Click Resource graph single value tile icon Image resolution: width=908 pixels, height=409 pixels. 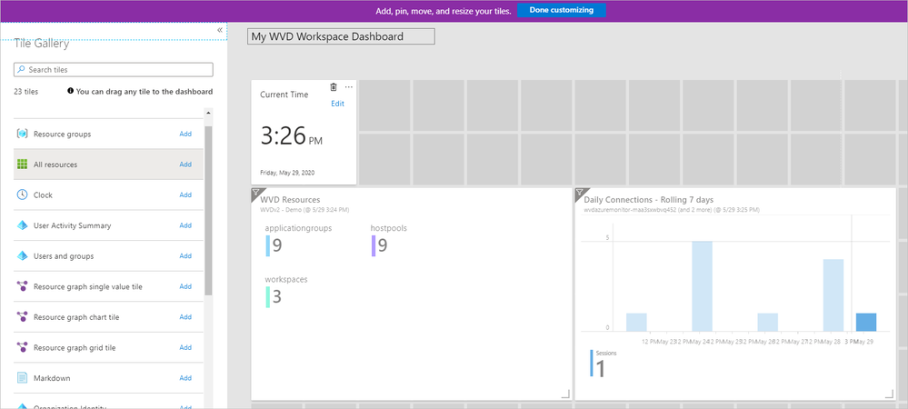point(22,286)
